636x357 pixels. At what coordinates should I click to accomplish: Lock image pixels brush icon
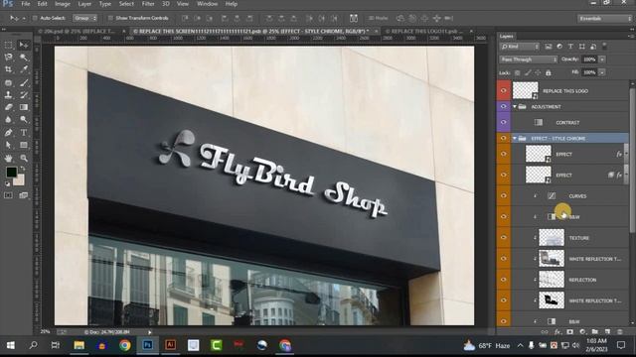coord(528,72)
